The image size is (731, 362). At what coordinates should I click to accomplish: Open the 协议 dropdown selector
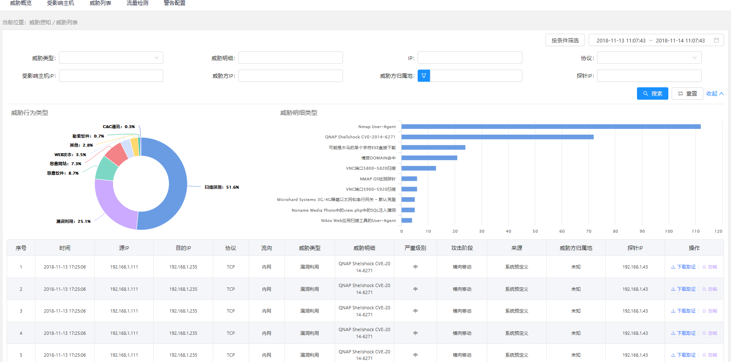tap(649, 58)
